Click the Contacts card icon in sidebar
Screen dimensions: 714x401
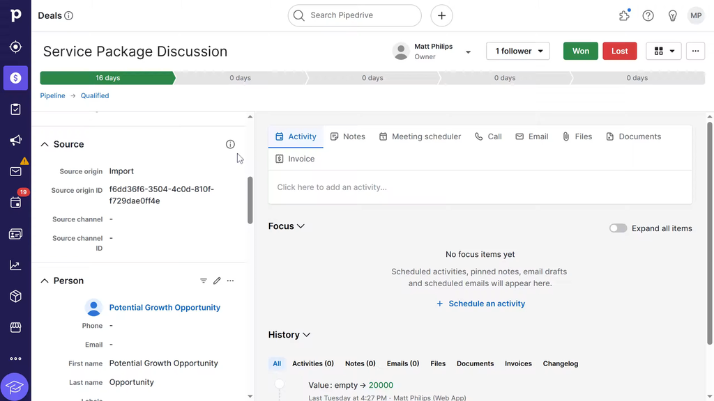pos(15,235)
